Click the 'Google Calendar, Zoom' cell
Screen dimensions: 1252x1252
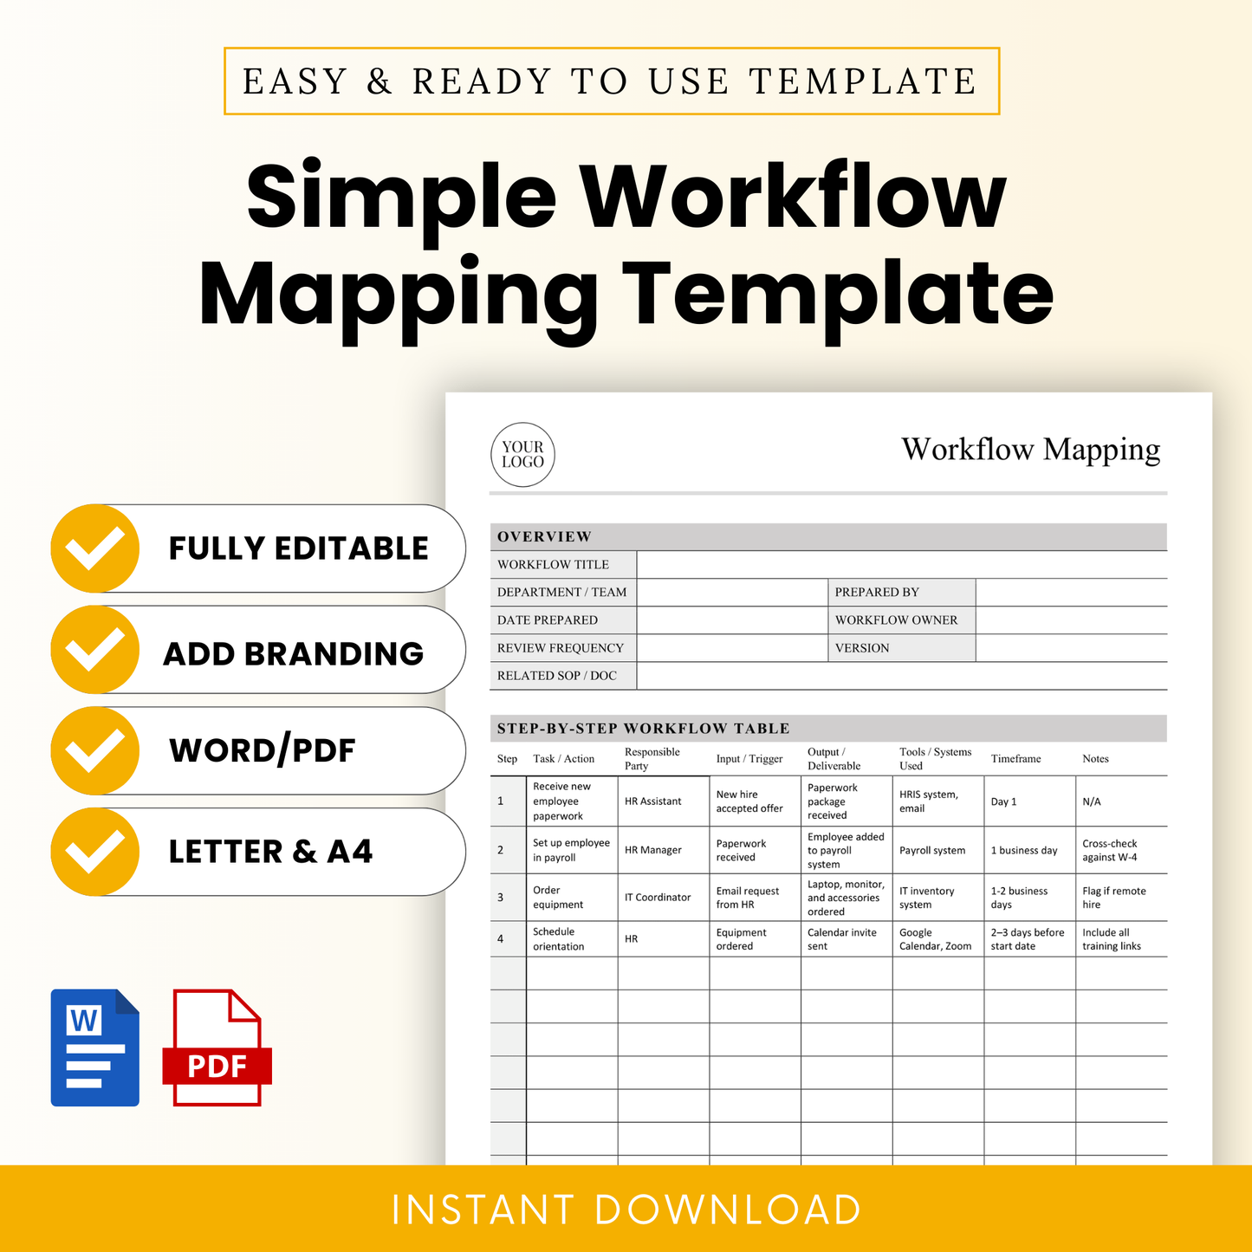tap(938, 939)
